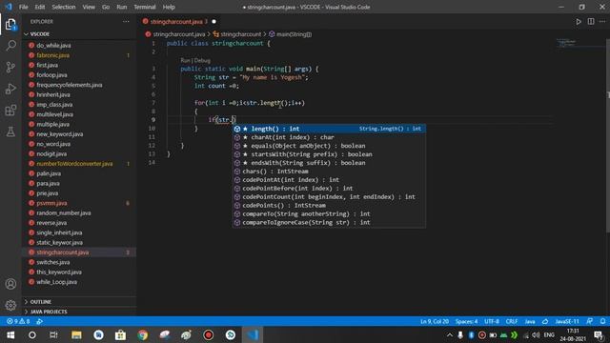Screen dimensions: 610x343
Task: Open the Help menu
Action: [x=169, y=7]
